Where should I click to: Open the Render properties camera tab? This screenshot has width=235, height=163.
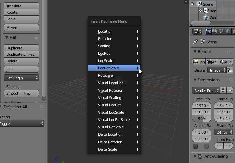pos(208,31)
